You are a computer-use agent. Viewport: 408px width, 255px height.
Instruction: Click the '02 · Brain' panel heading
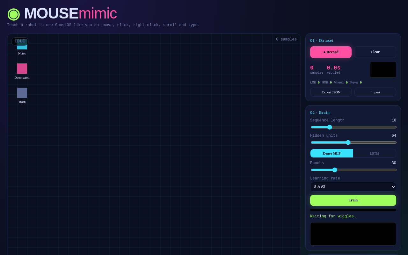[x=320, y=113]
